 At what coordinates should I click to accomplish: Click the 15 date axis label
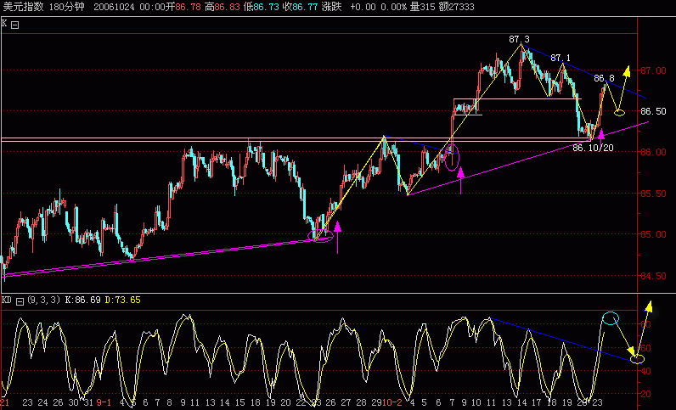(239, 402)
